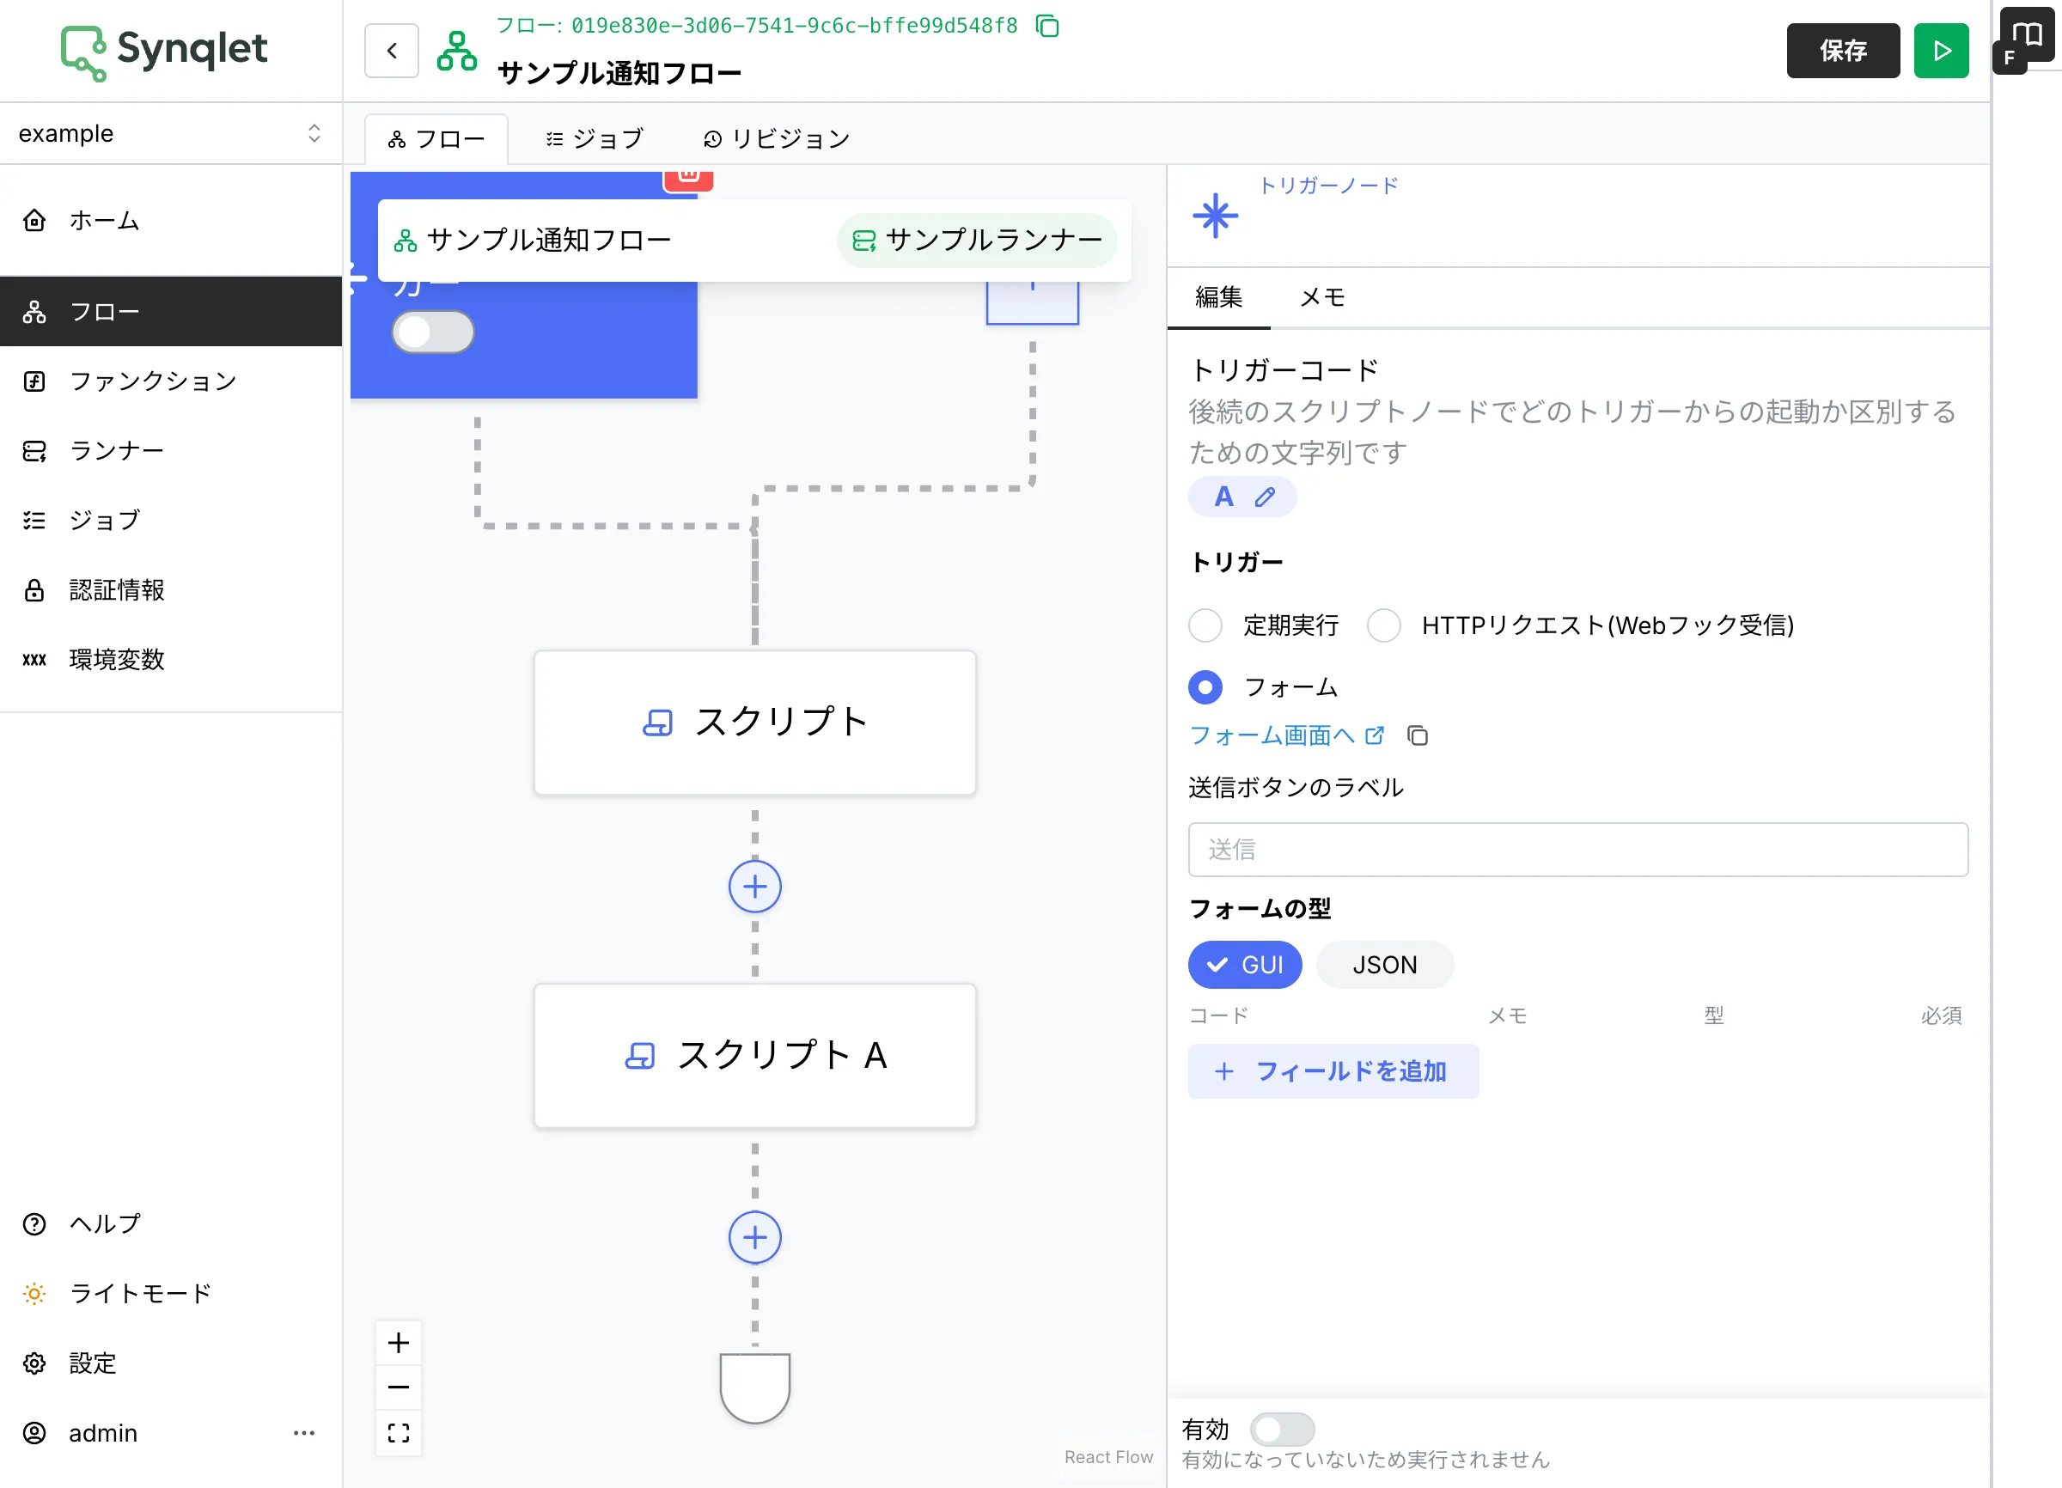
Task: Zoom out on the canvas
Action: (398, 1387)
